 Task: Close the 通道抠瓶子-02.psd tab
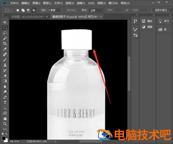101,17
